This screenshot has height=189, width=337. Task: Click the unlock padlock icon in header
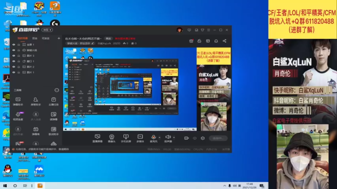(199, 41)
